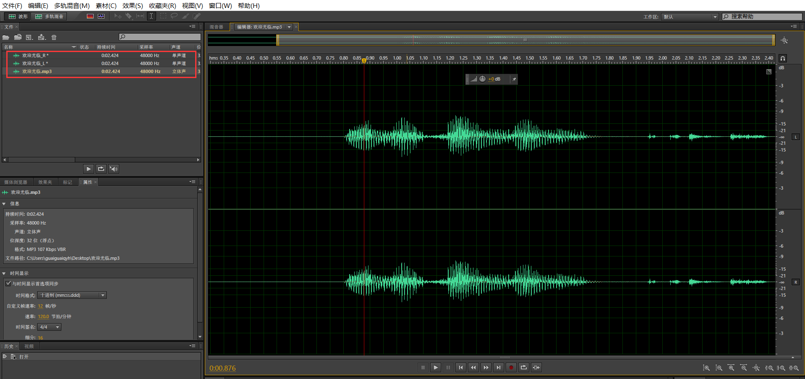Click Zoom In Amplitude icon

tap(706, 368)
